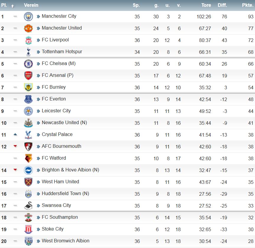Click the Verein column header
Image resolution: width=255 pixels, height=248 pixels.
31,5
